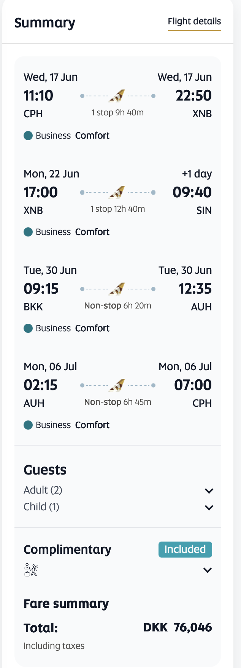Click the DKK 76,046 total amount
The width and height of the screenshot is (241, 668).
pyautogui.click(x=178, y=627)
